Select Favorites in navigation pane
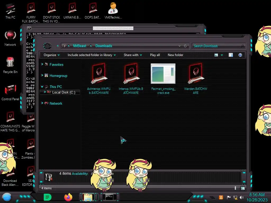 [56, 64]
